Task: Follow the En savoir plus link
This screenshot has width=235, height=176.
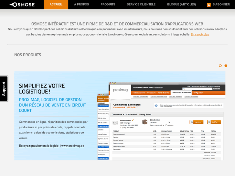Action: click(x=200, y=35)
